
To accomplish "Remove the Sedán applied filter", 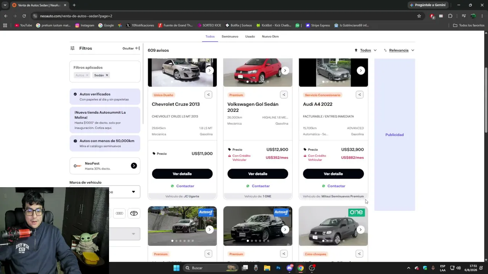I will (107, 75).
